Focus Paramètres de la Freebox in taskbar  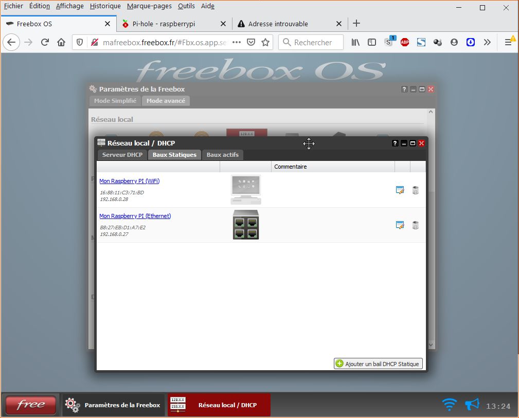click(113, 405)
